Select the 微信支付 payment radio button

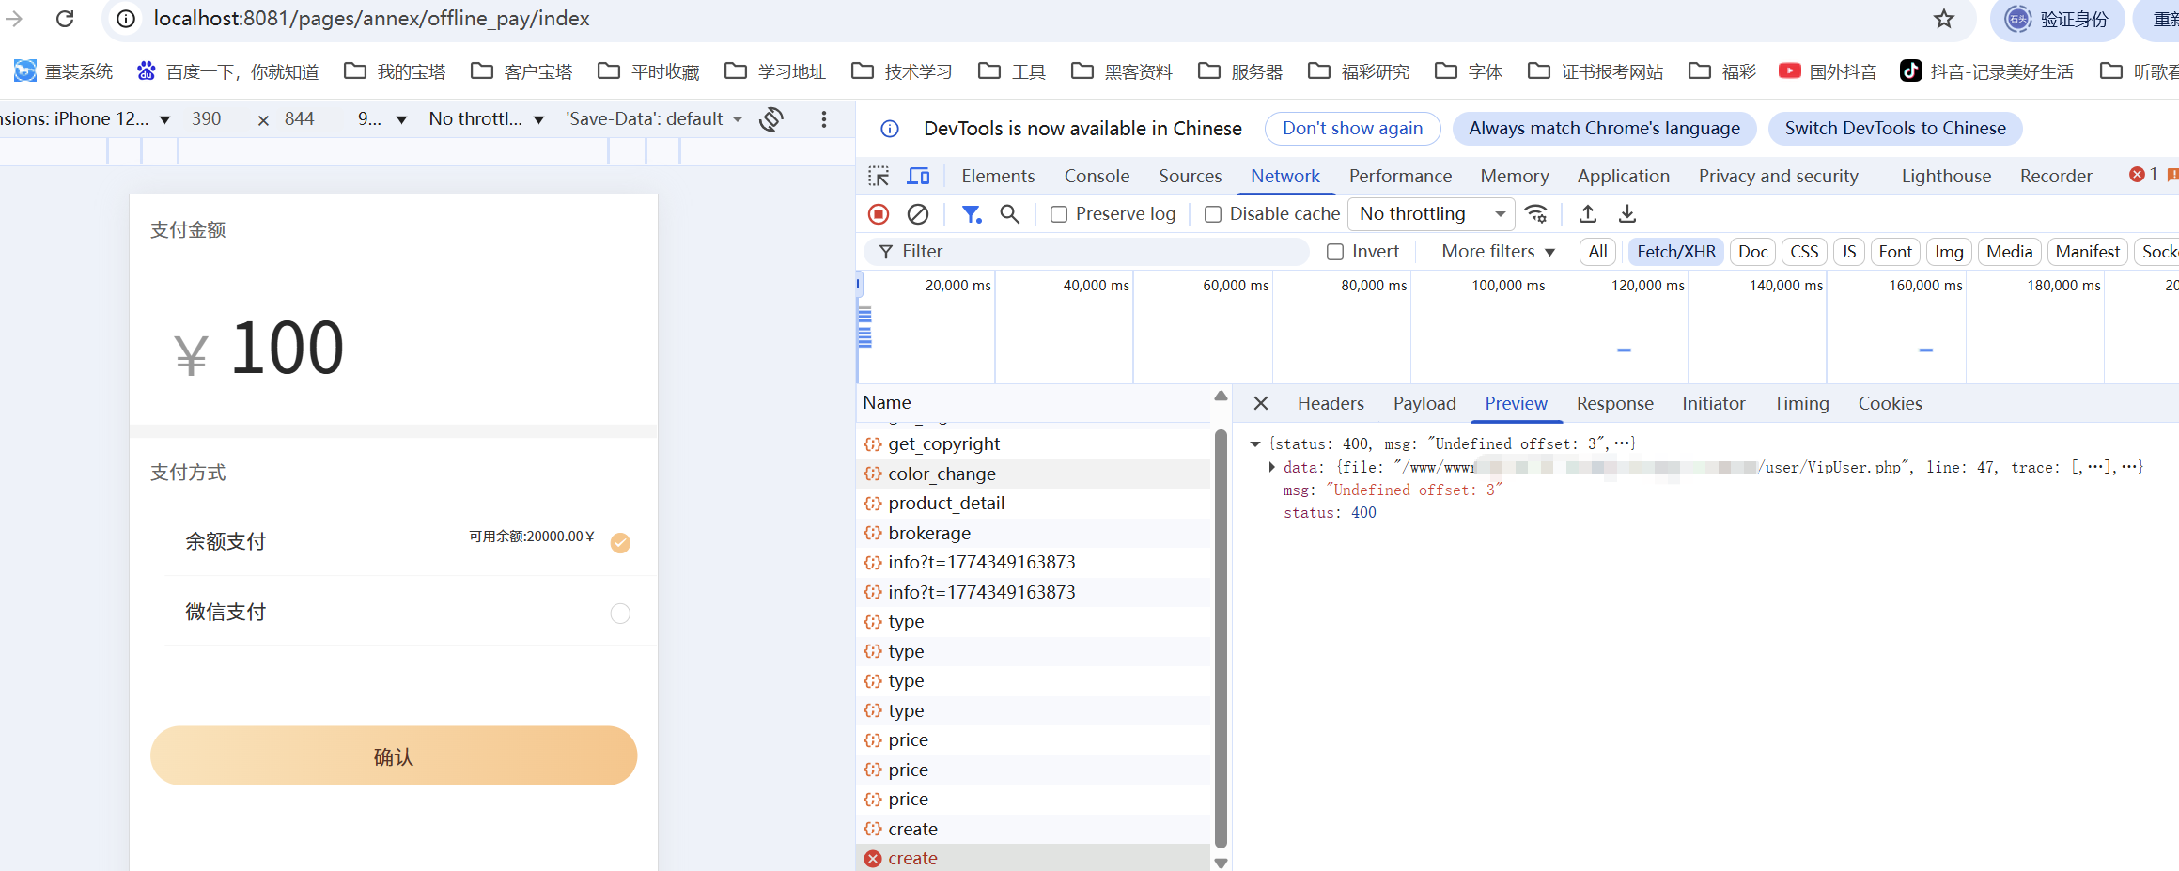point(620,614)
